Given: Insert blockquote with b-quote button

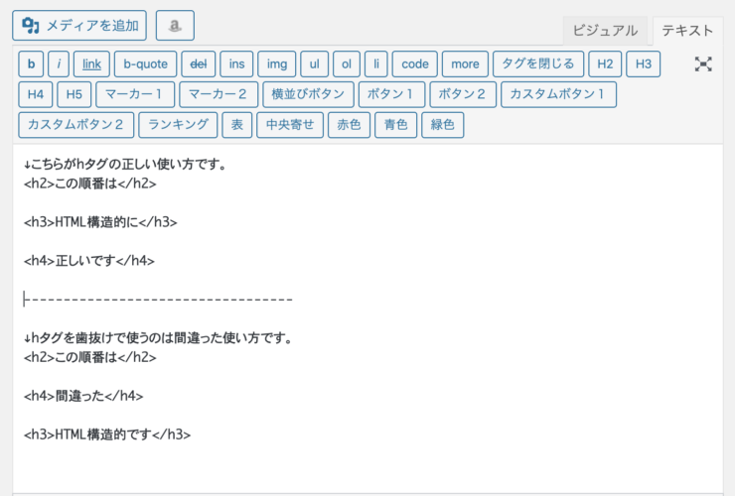Looking at the screenshot, I should coord(145,64).
